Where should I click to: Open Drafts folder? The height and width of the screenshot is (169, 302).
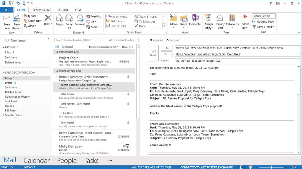10,83
